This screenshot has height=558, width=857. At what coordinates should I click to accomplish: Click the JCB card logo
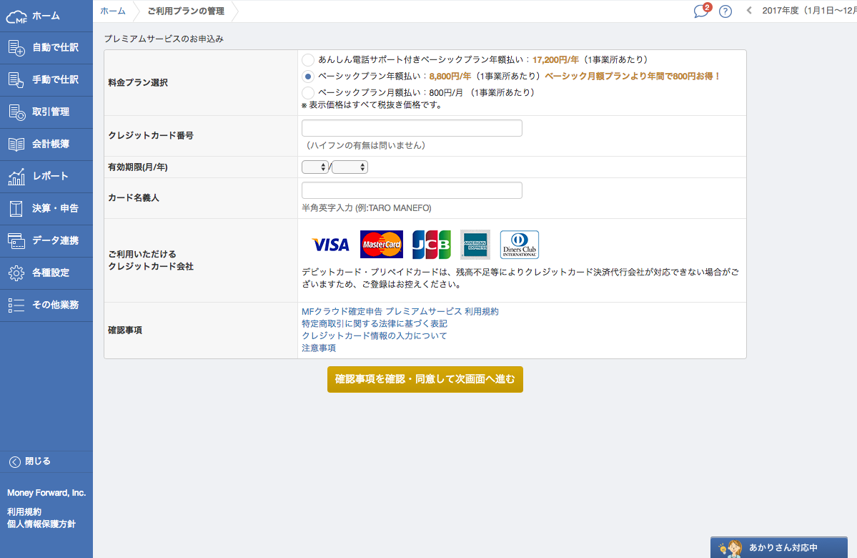pyautogui.click(x=431, y=245)
